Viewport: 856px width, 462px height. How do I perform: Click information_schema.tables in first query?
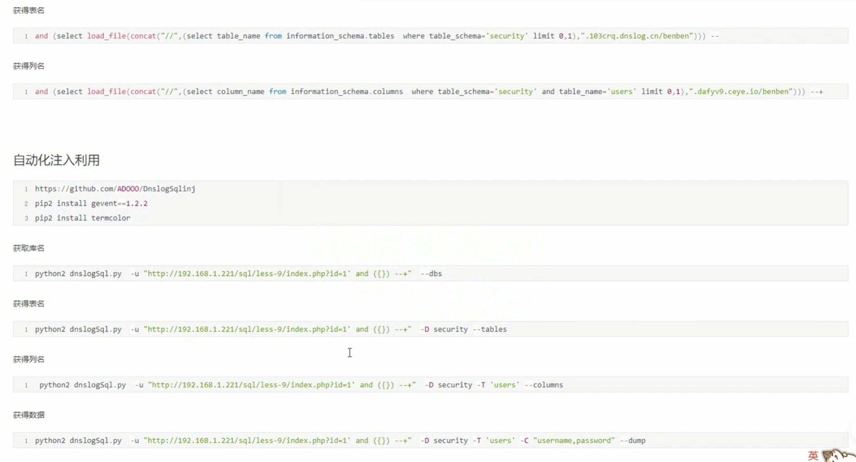click(x=340, y=36)
